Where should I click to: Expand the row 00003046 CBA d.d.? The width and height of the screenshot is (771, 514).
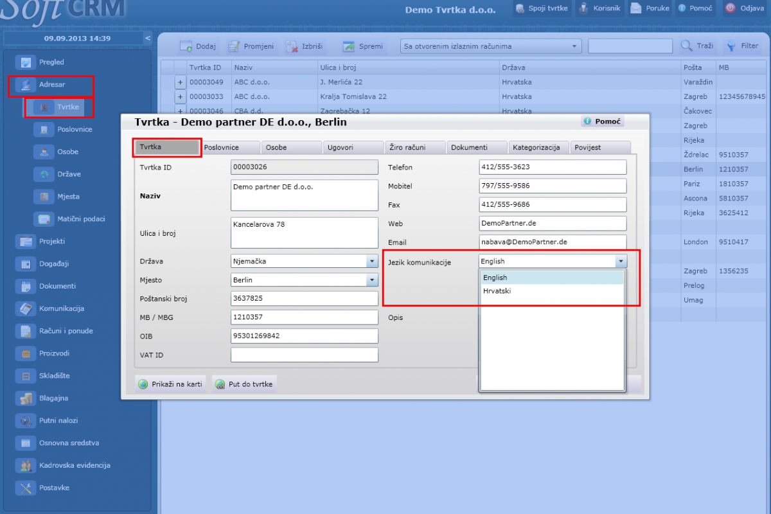181,111
